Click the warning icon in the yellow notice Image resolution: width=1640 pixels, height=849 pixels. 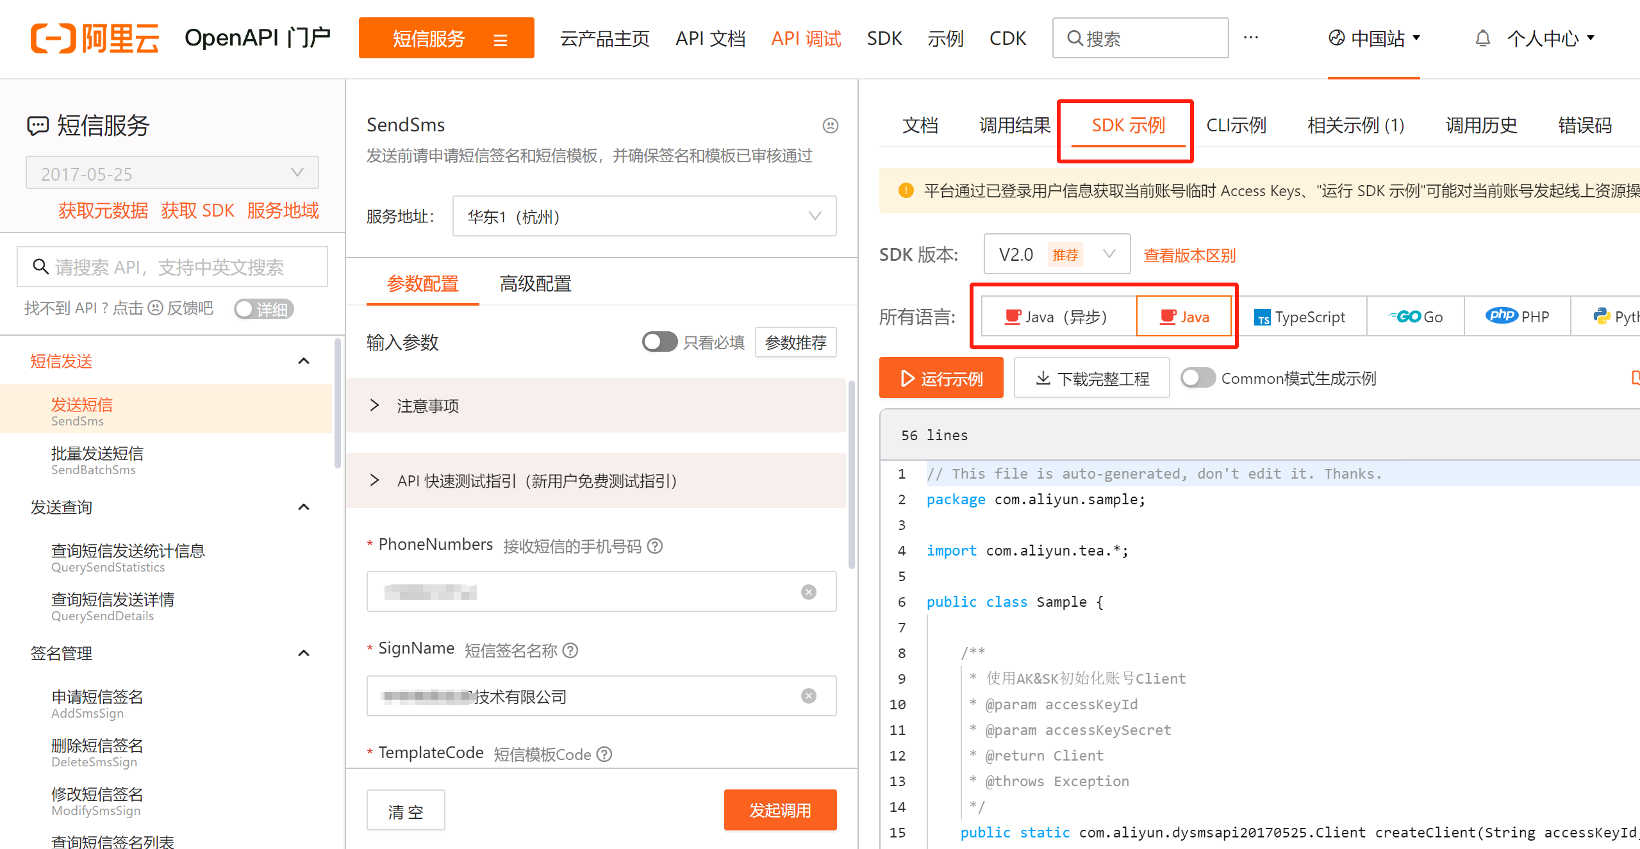pyautogui.click(x=906, y=190)
